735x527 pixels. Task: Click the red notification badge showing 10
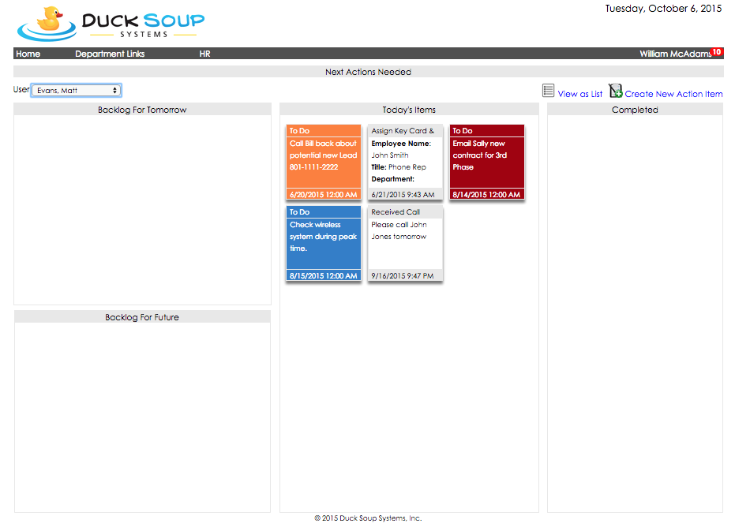pyautogui.click(x=716, y=52)
